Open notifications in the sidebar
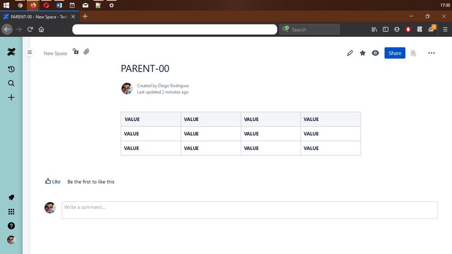This screenshot has height=254, width=452. click(11, 198)
